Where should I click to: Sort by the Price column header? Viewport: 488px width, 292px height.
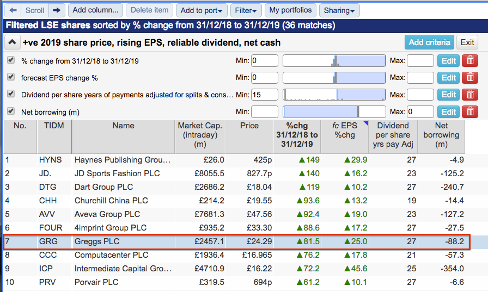(249, 136)
